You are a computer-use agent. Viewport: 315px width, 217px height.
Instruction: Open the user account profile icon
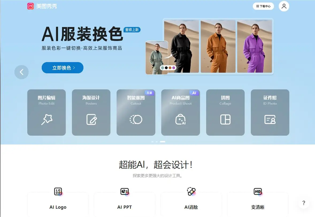[x=284, y=6]
